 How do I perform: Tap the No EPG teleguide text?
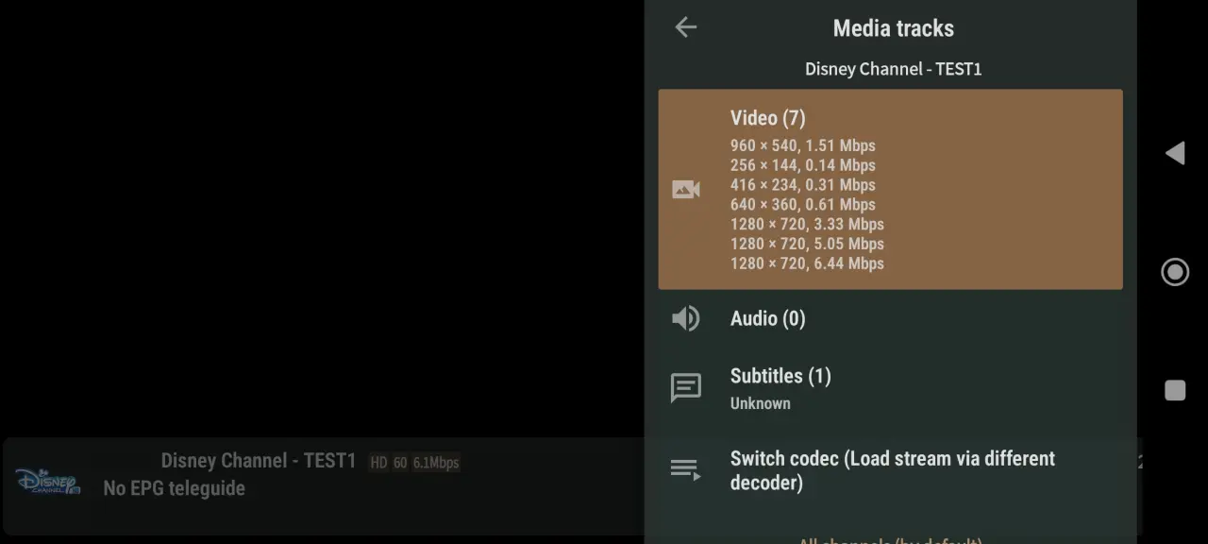tap(174, 488)
